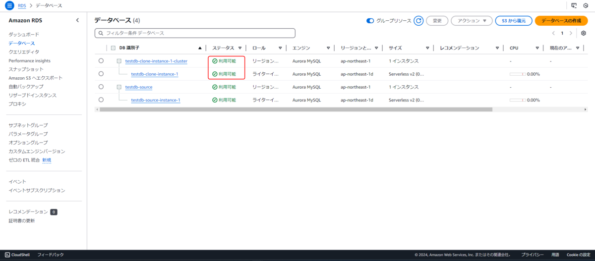This screenshot has height=261, width=595.
Task: Click CPU bar for testdb-clone-instance-1
Action: coord(518,74)
